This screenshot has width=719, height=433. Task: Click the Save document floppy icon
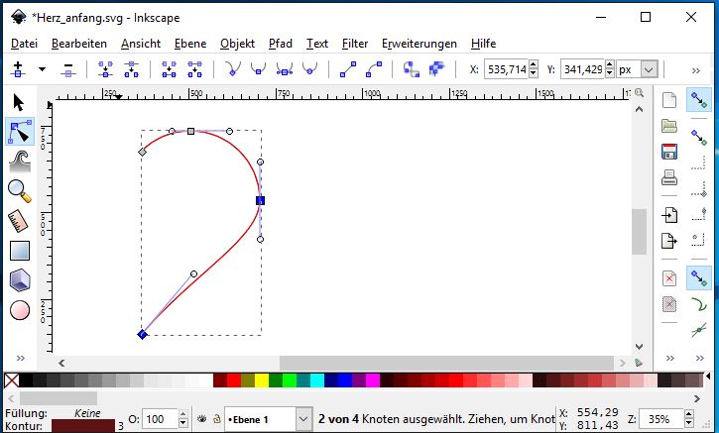coord(669,152)
